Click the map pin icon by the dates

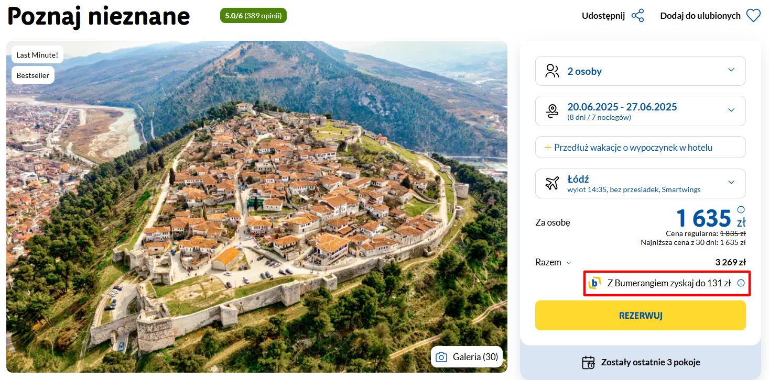(x=552, y=110)
